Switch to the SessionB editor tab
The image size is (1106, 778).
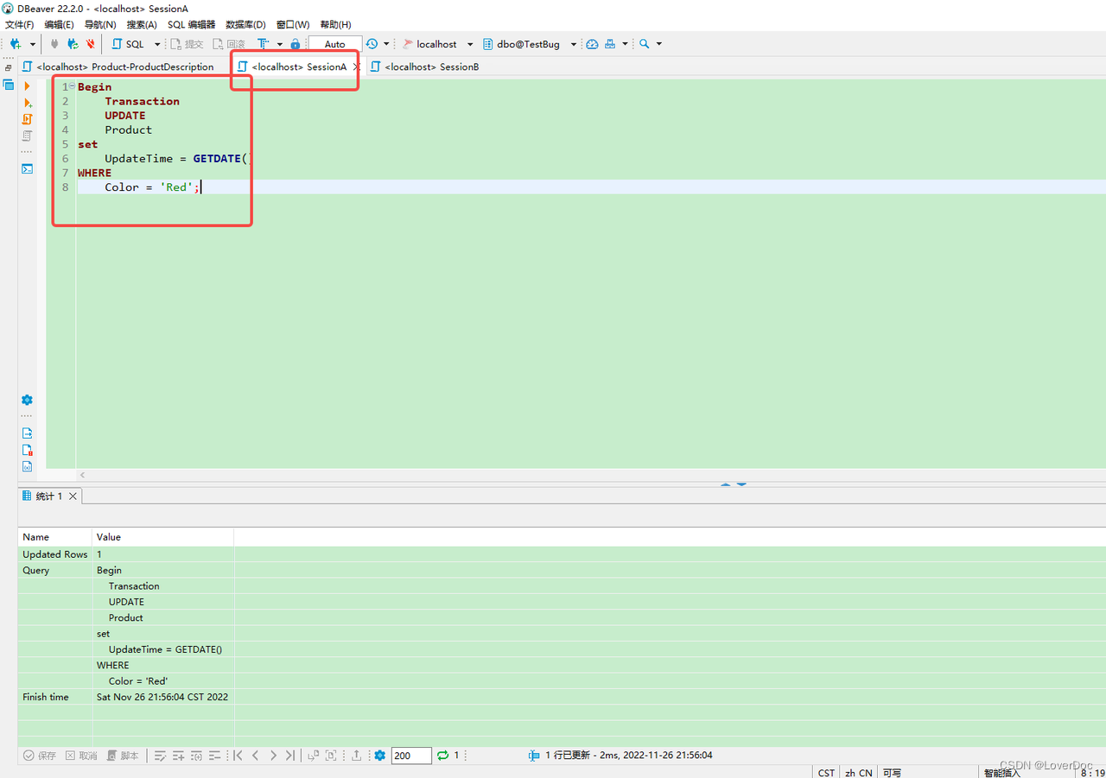pyautogui.click(x=424, y=66)
